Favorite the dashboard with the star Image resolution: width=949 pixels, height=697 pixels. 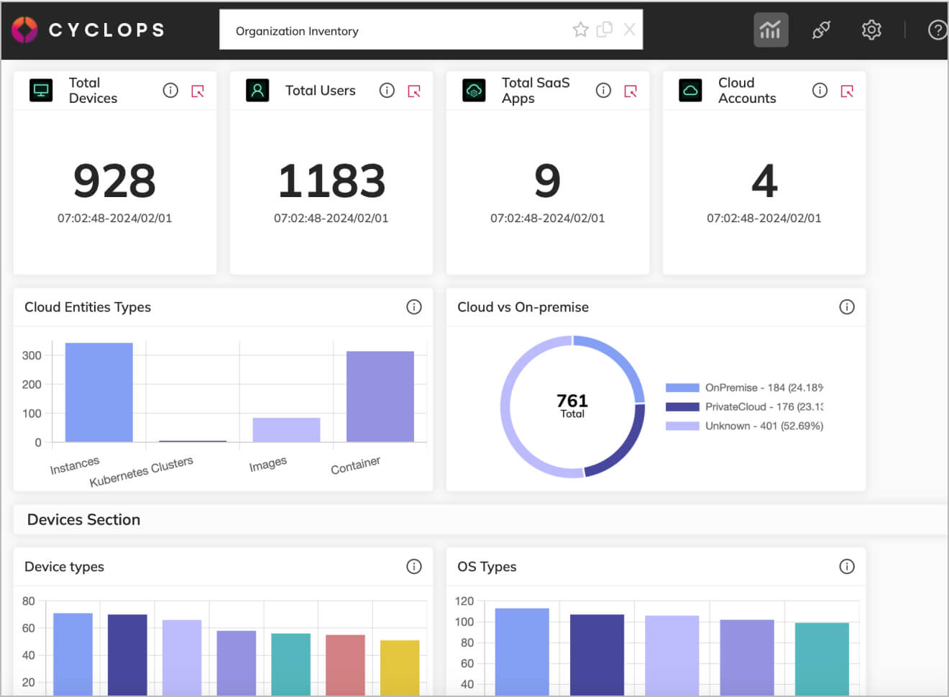pos(580,29)
